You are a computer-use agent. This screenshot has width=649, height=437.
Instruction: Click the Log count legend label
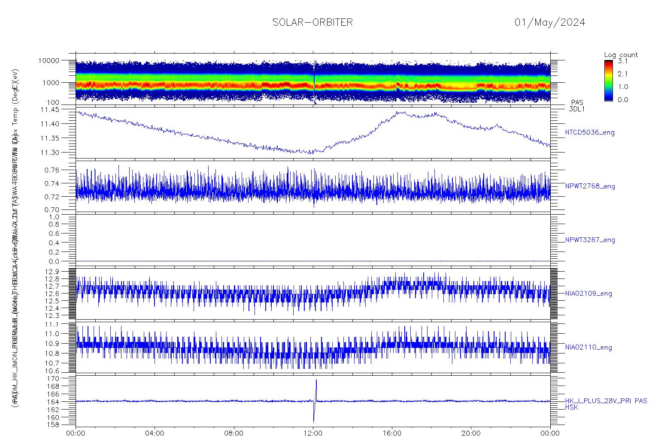(x=621, y=55)
